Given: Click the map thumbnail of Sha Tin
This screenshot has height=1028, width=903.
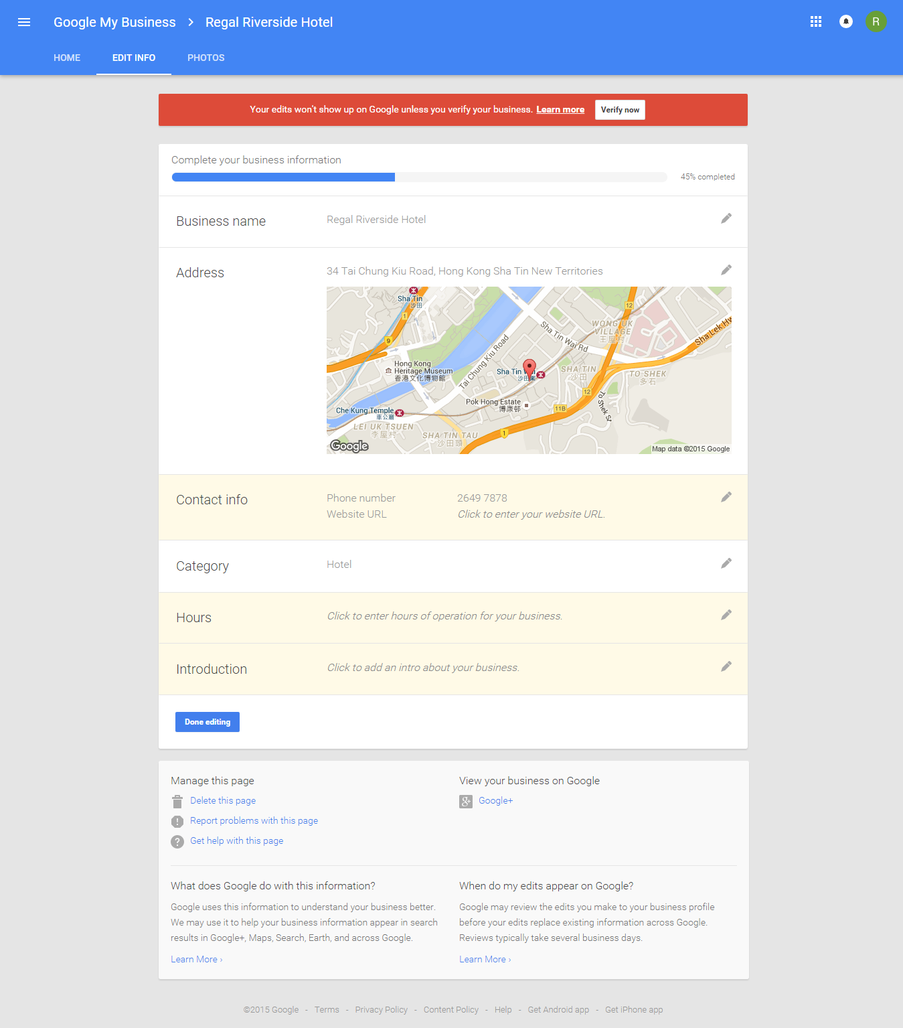Looking at the screenshot, I should click(x=529, y=370).
